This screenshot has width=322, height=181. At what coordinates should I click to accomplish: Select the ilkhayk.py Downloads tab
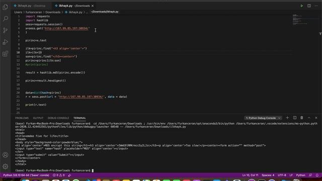(74, 6)
